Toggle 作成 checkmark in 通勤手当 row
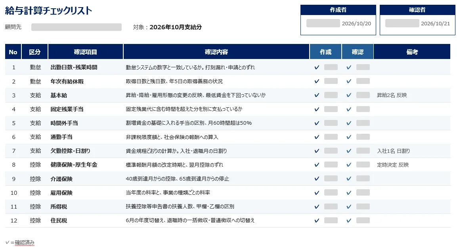The width and height of the screenshot is (459, 251). click(x=317, y=137)
